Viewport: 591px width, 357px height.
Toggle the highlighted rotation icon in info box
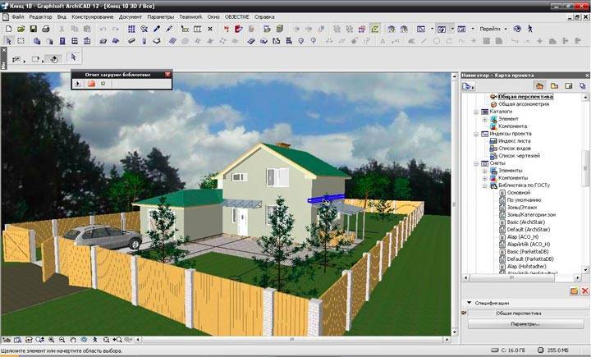54,59
